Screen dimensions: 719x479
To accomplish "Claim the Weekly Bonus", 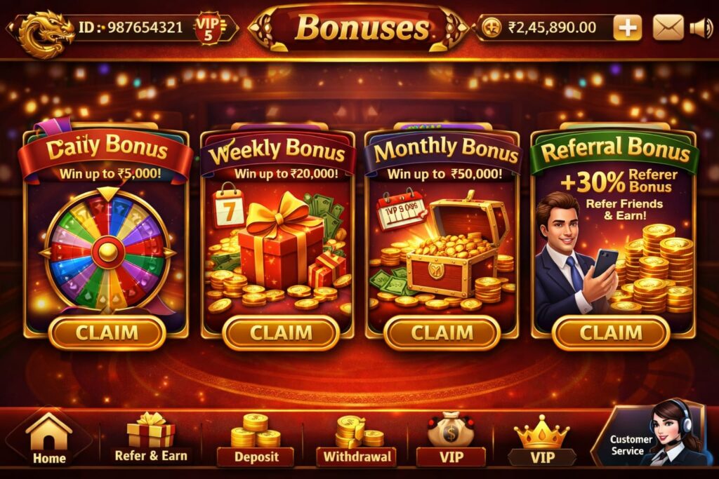I will coord(281,333).
